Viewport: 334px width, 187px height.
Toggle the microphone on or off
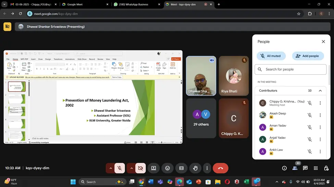120,168
